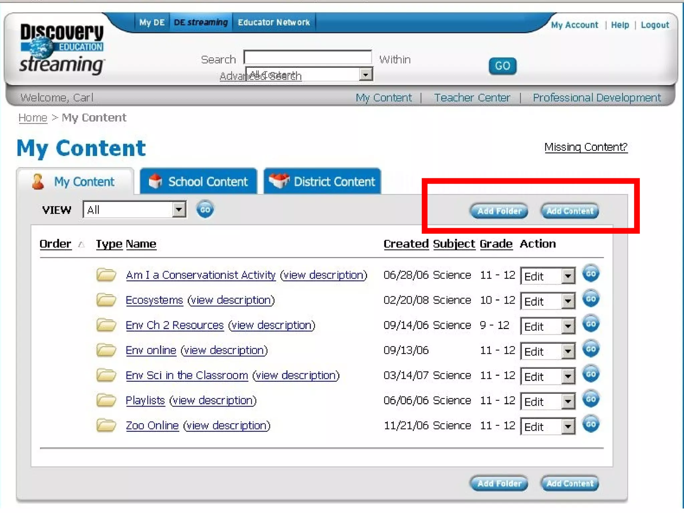684x513 pixels.
Task: Switch to the School Content tab
Action: (199, 182)
